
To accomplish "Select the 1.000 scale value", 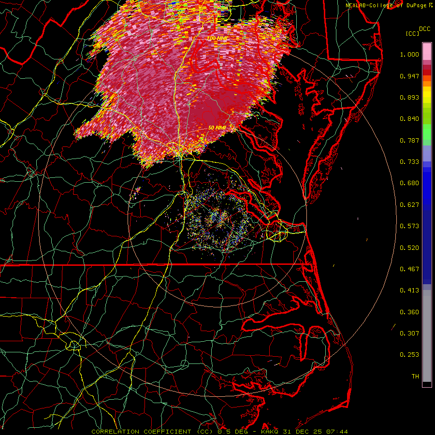I will [409, 54].
